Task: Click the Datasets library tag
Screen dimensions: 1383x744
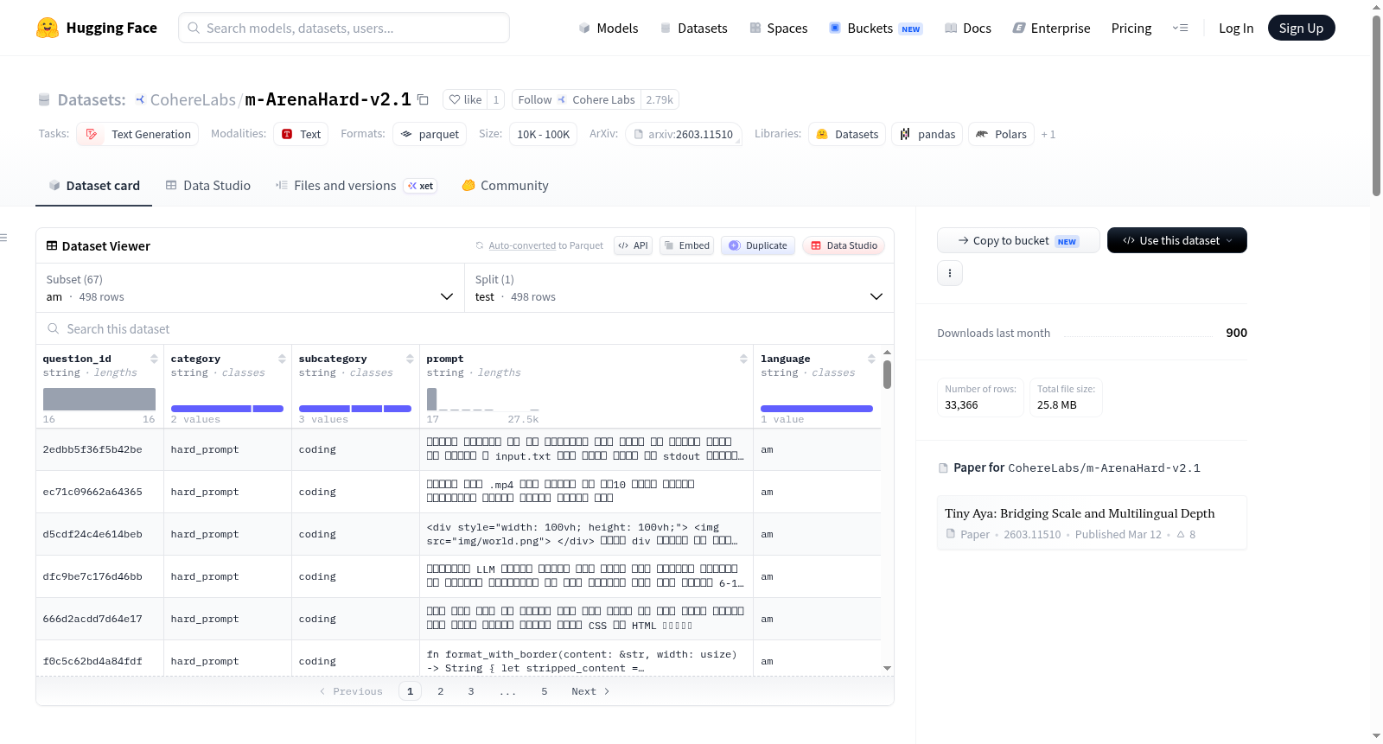Action: coord(847,134)
